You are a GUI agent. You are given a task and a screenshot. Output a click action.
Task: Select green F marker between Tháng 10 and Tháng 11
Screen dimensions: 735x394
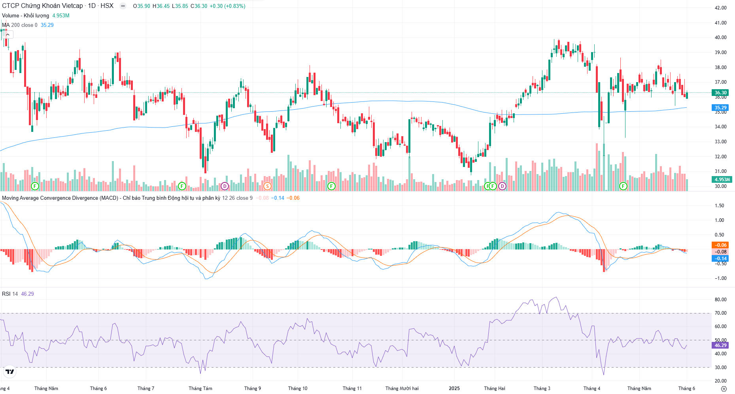coord(331,186)
